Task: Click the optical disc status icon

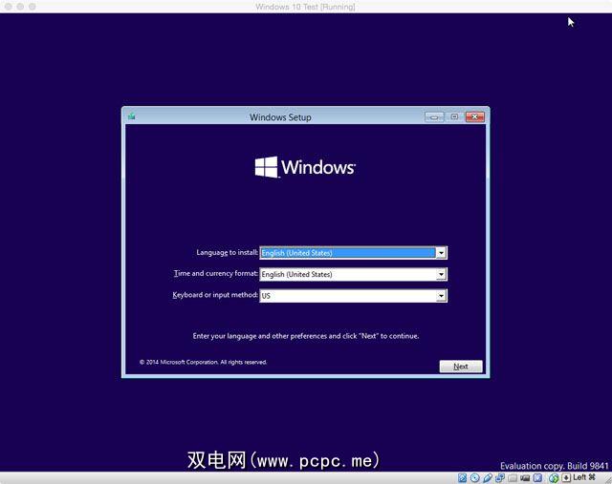Action: (x=475, y=477)
